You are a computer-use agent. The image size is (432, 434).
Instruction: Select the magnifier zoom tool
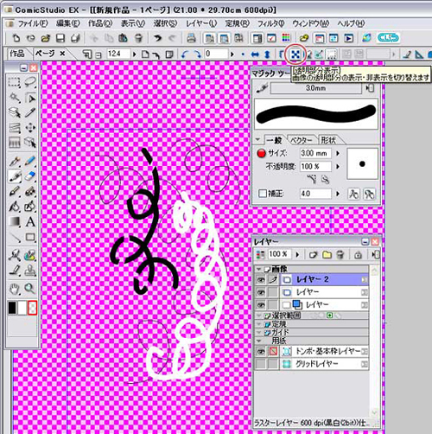[29, 288]
